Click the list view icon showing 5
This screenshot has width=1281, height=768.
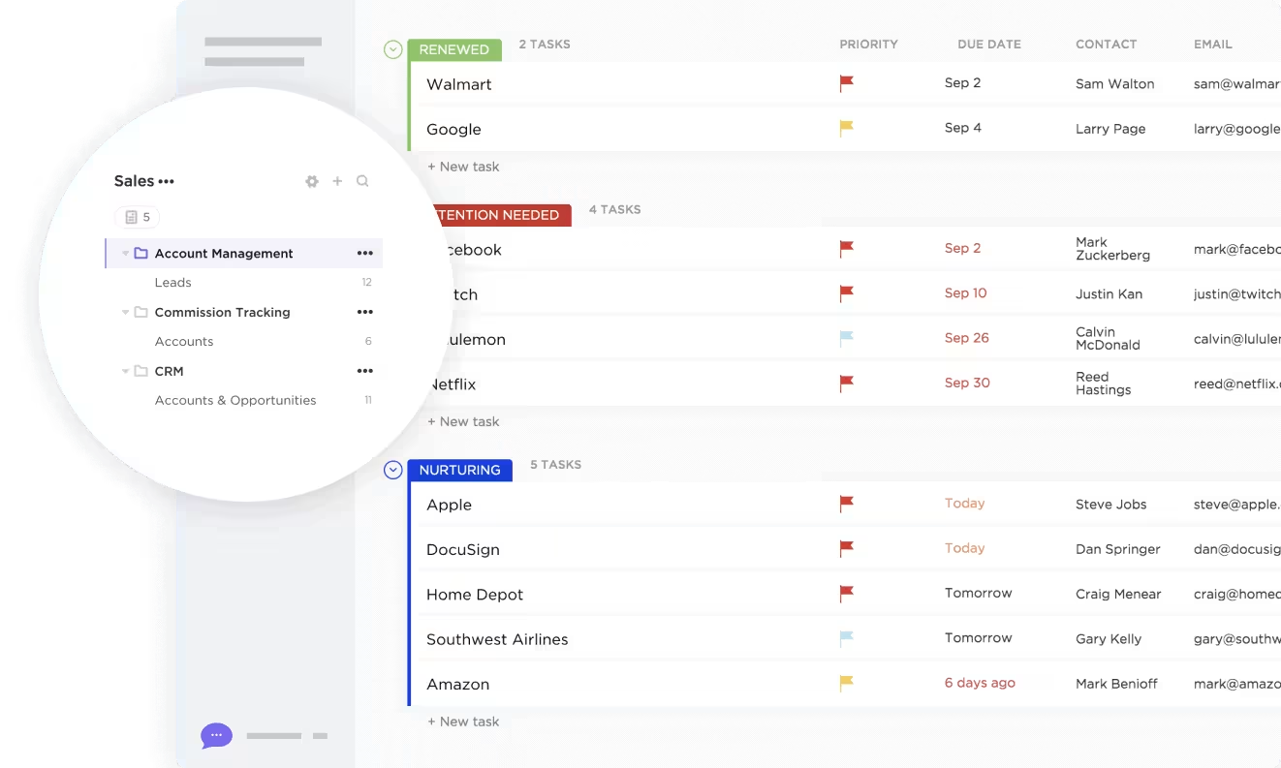tap(138, 217)
